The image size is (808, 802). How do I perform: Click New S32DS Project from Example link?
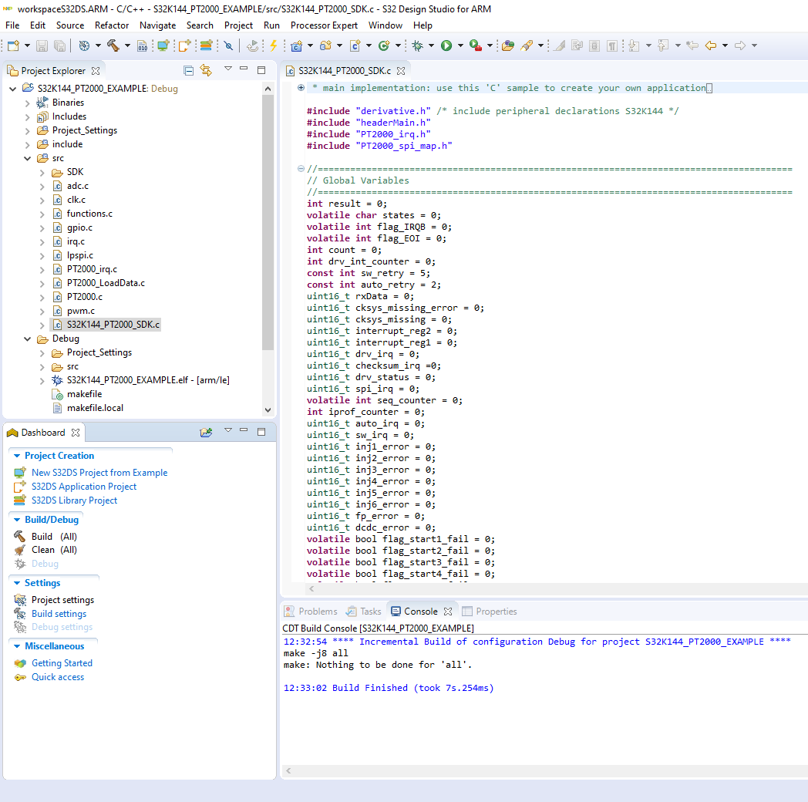point(99,472)
